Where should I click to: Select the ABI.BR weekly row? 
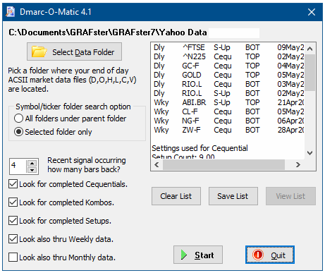[x=228, y=102]
